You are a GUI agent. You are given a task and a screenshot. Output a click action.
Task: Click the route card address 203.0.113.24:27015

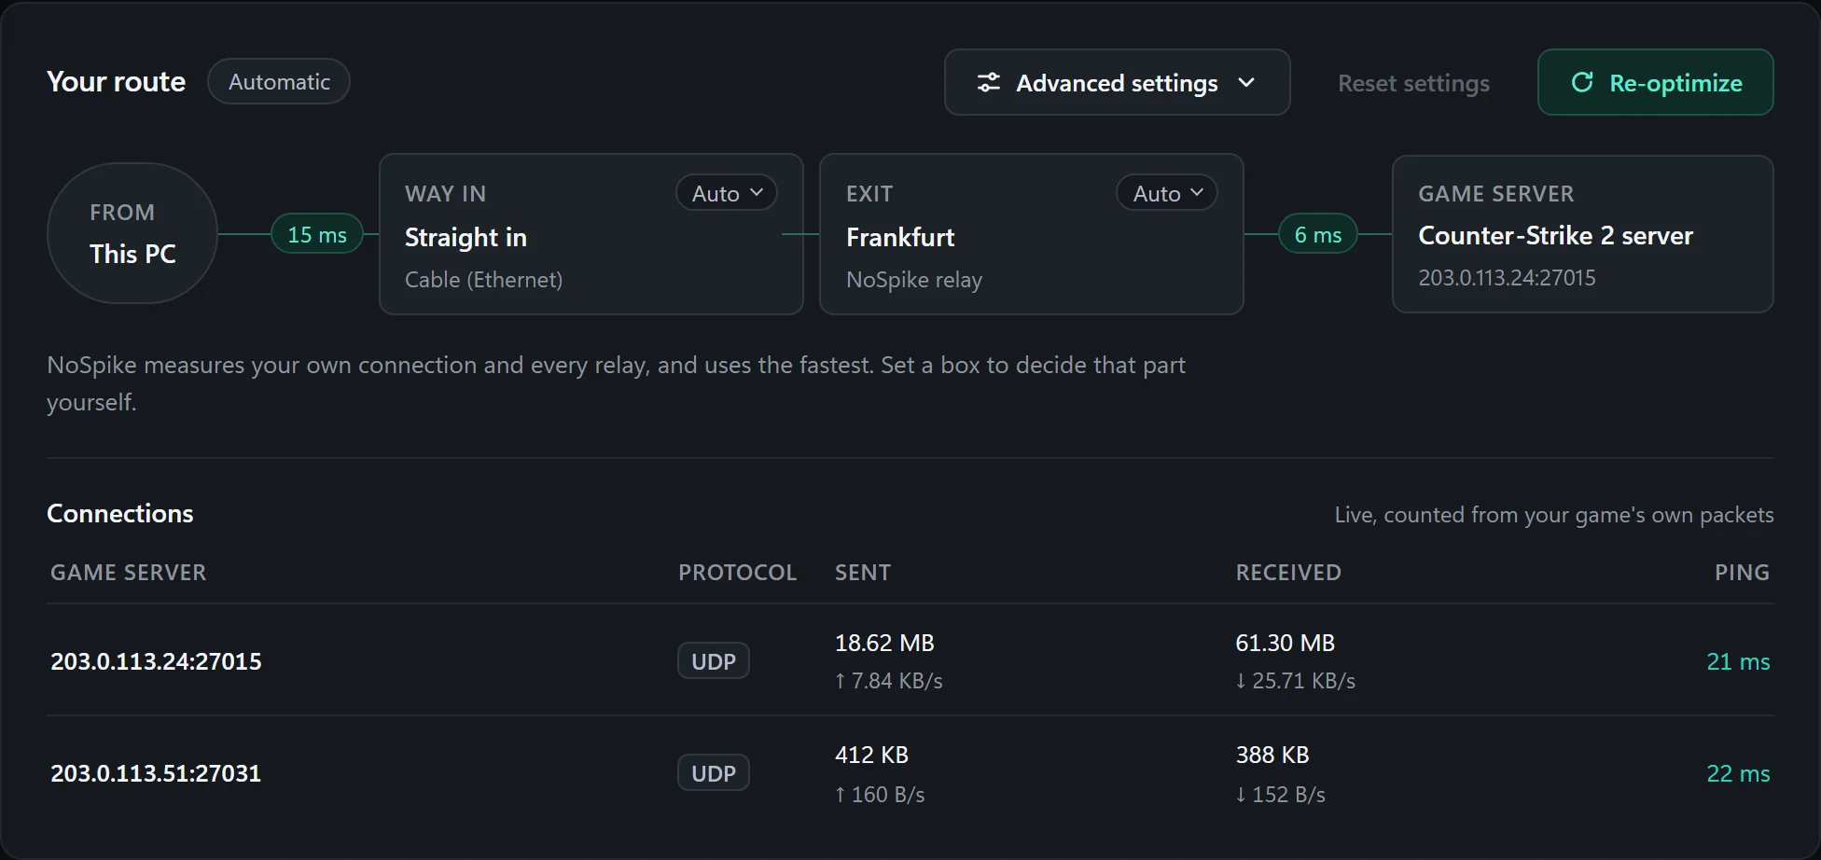(x=1507, y=278)
